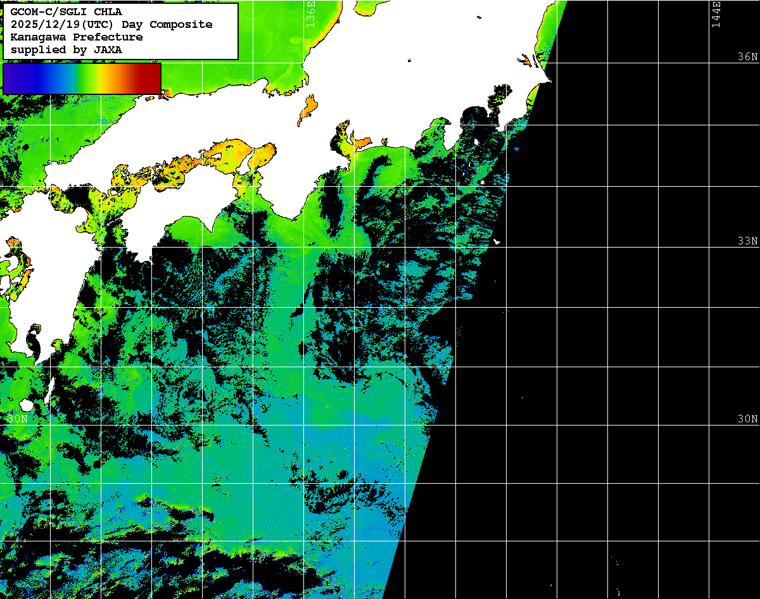Click the 30N label on right edge
Screen dimensions: 760x599
(747, 419)
